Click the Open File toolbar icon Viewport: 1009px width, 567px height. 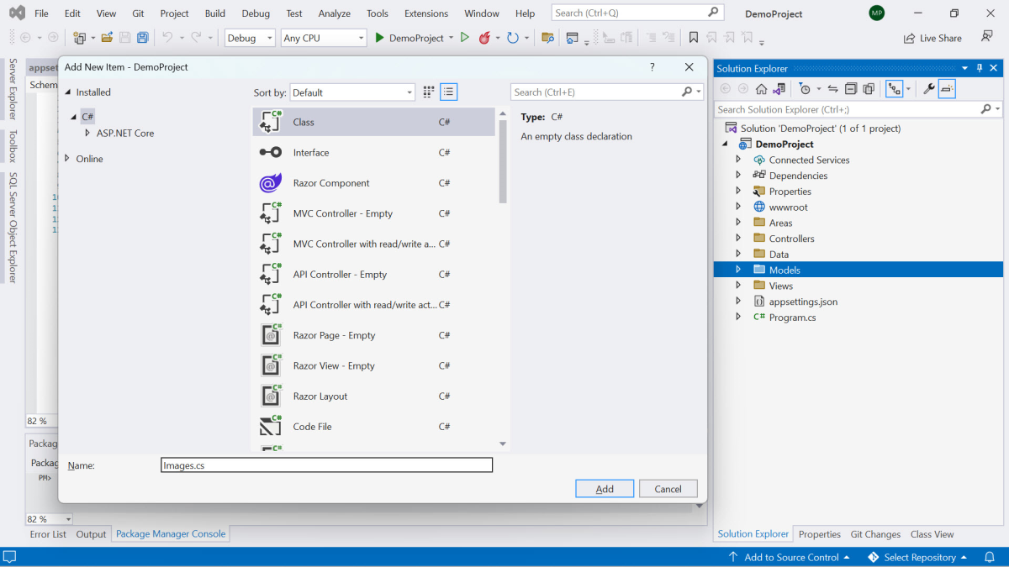click(107, 38)
